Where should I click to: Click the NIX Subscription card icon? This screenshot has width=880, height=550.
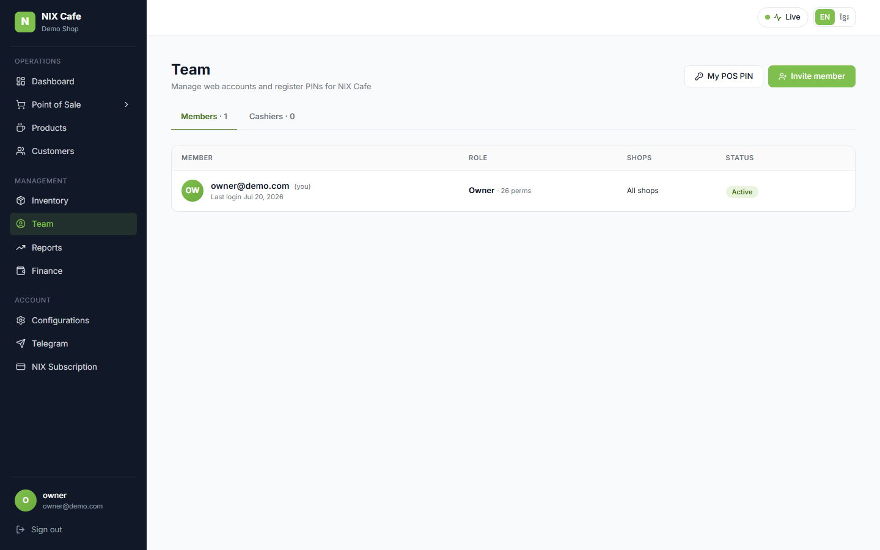point(21,367)
